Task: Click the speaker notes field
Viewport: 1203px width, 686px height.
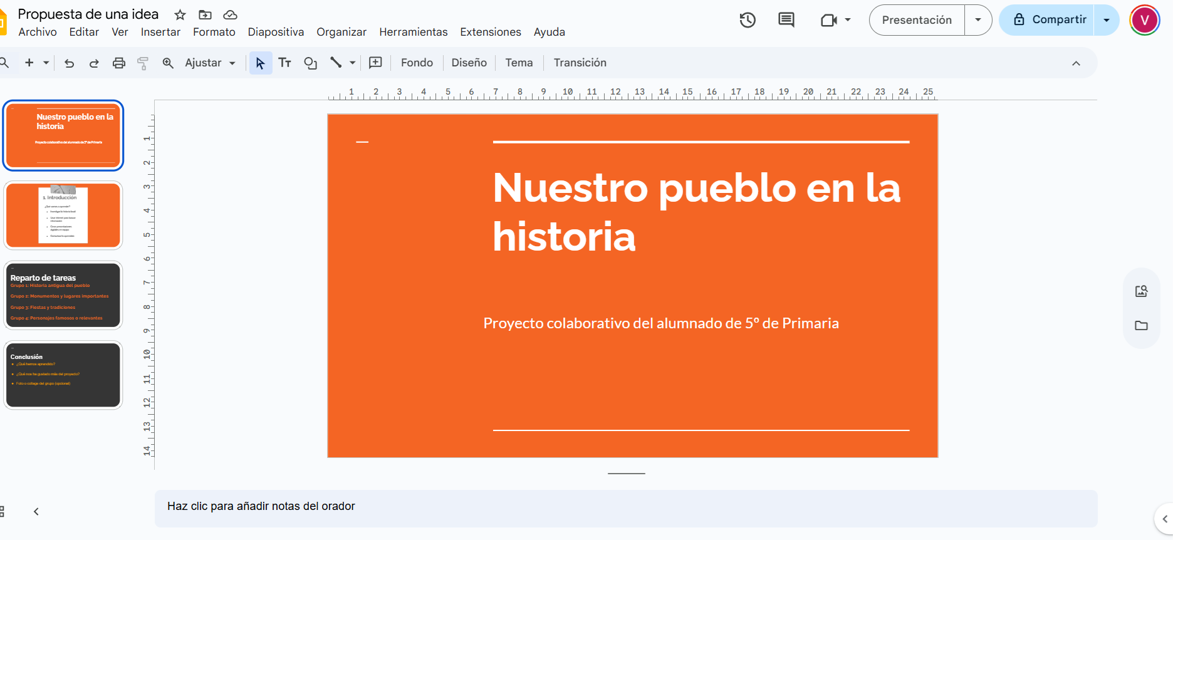Action: pos(625,507)
